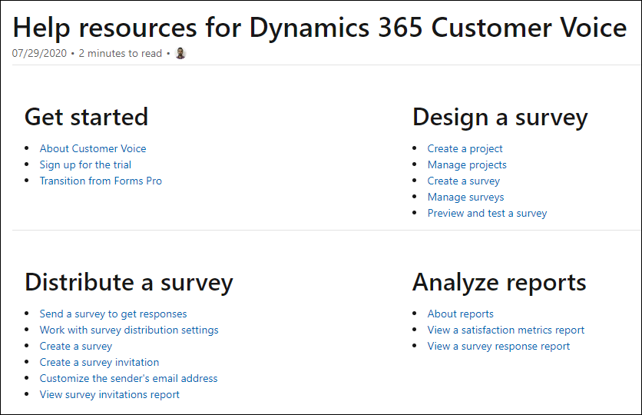
Task: Select the Get started heading
Action: [86, 117]
